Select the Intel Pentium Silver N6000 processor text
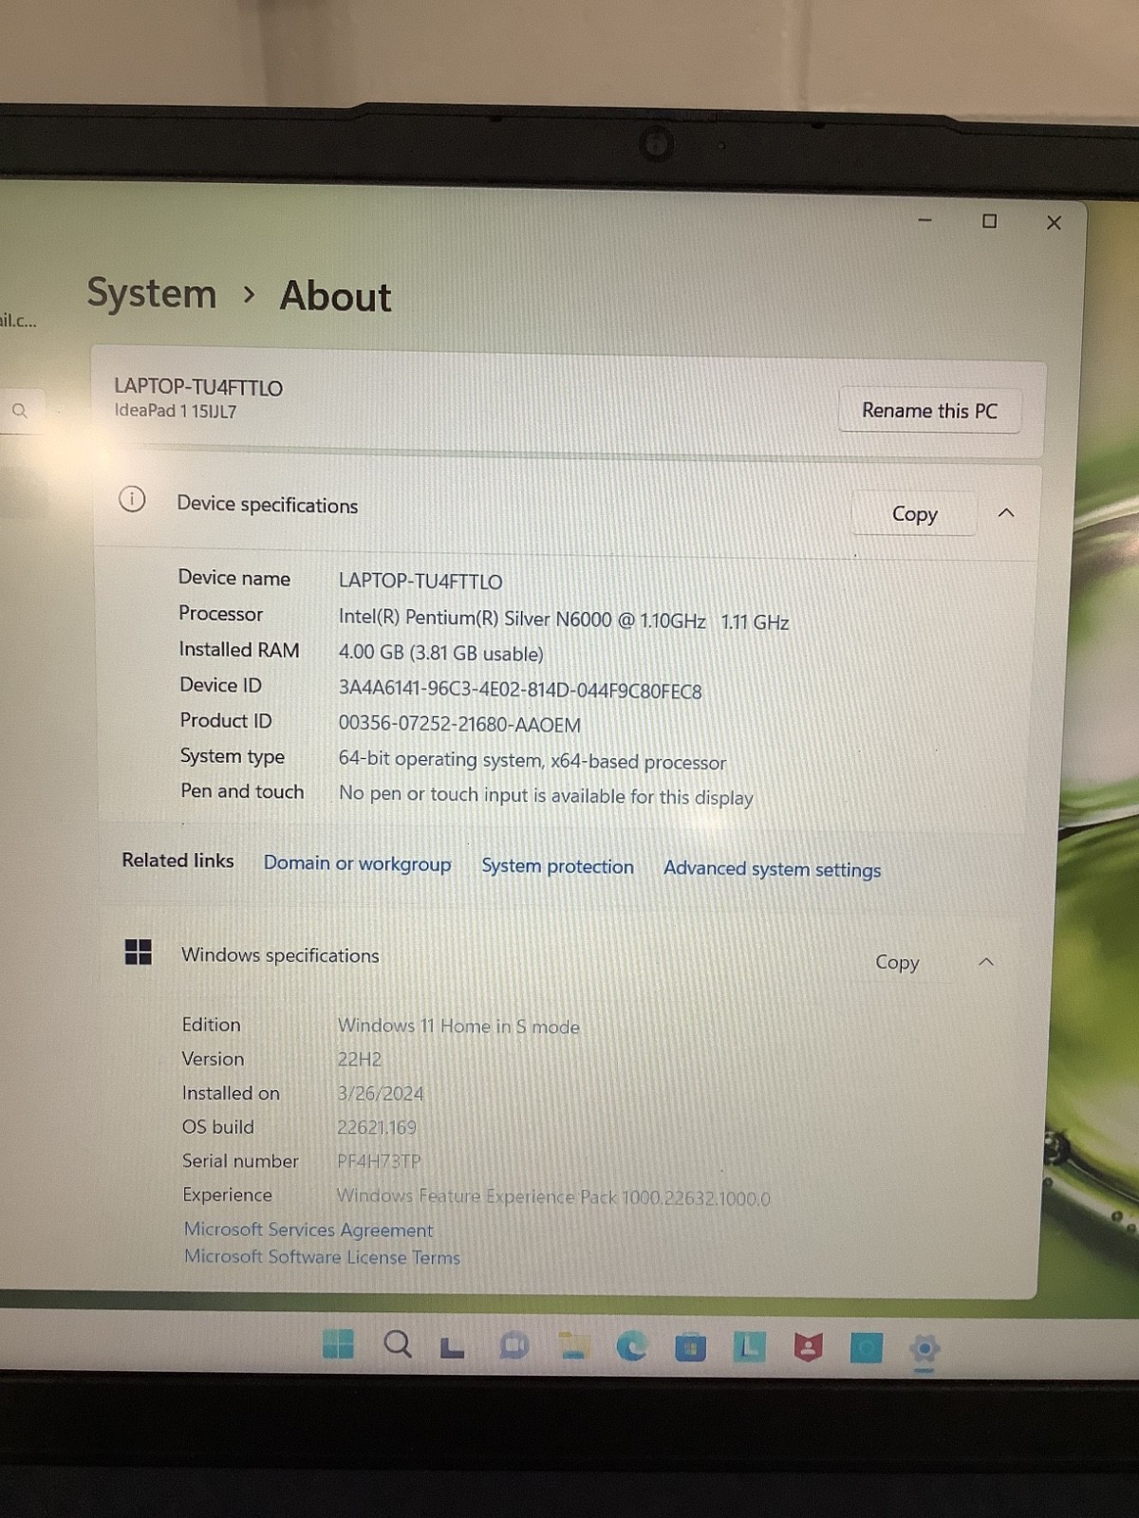 (x=564, y=620)
